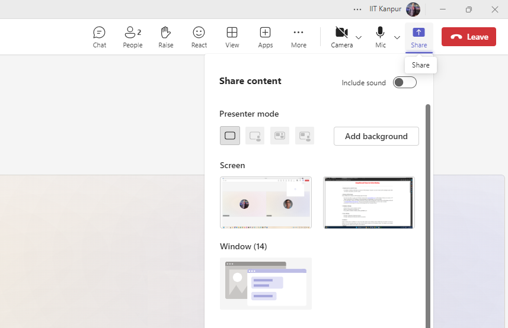Mute the microphone

[380, 37]
